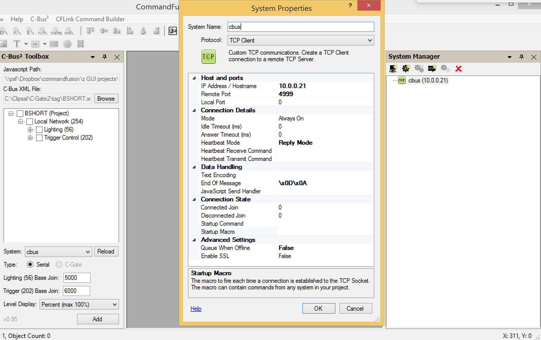Open the CFLink Command Builder menu
The height and width of the screenshot is (340, 541).
coord(90,19)
